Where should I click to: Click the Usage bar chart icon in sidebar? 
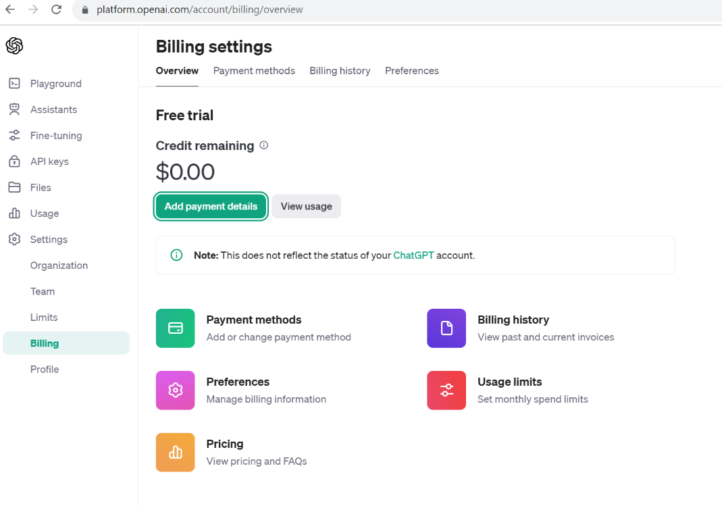click(x=14, y=213)
